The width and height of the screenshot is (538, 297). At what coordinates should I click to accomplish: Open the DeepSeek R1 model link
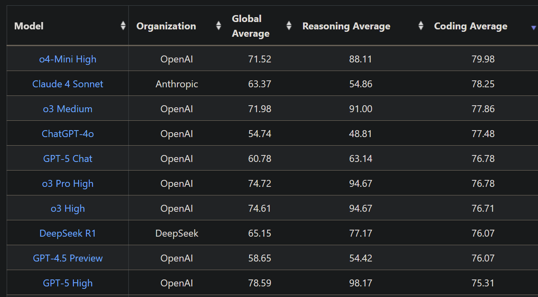click(68, 233)
